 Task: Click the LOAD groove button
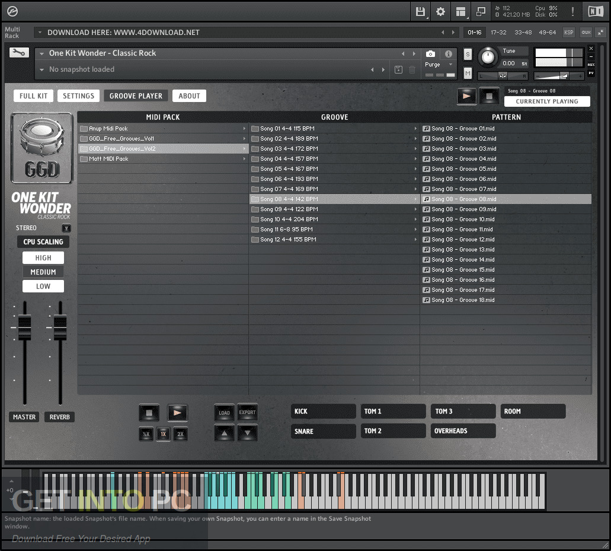pos(225,413)
